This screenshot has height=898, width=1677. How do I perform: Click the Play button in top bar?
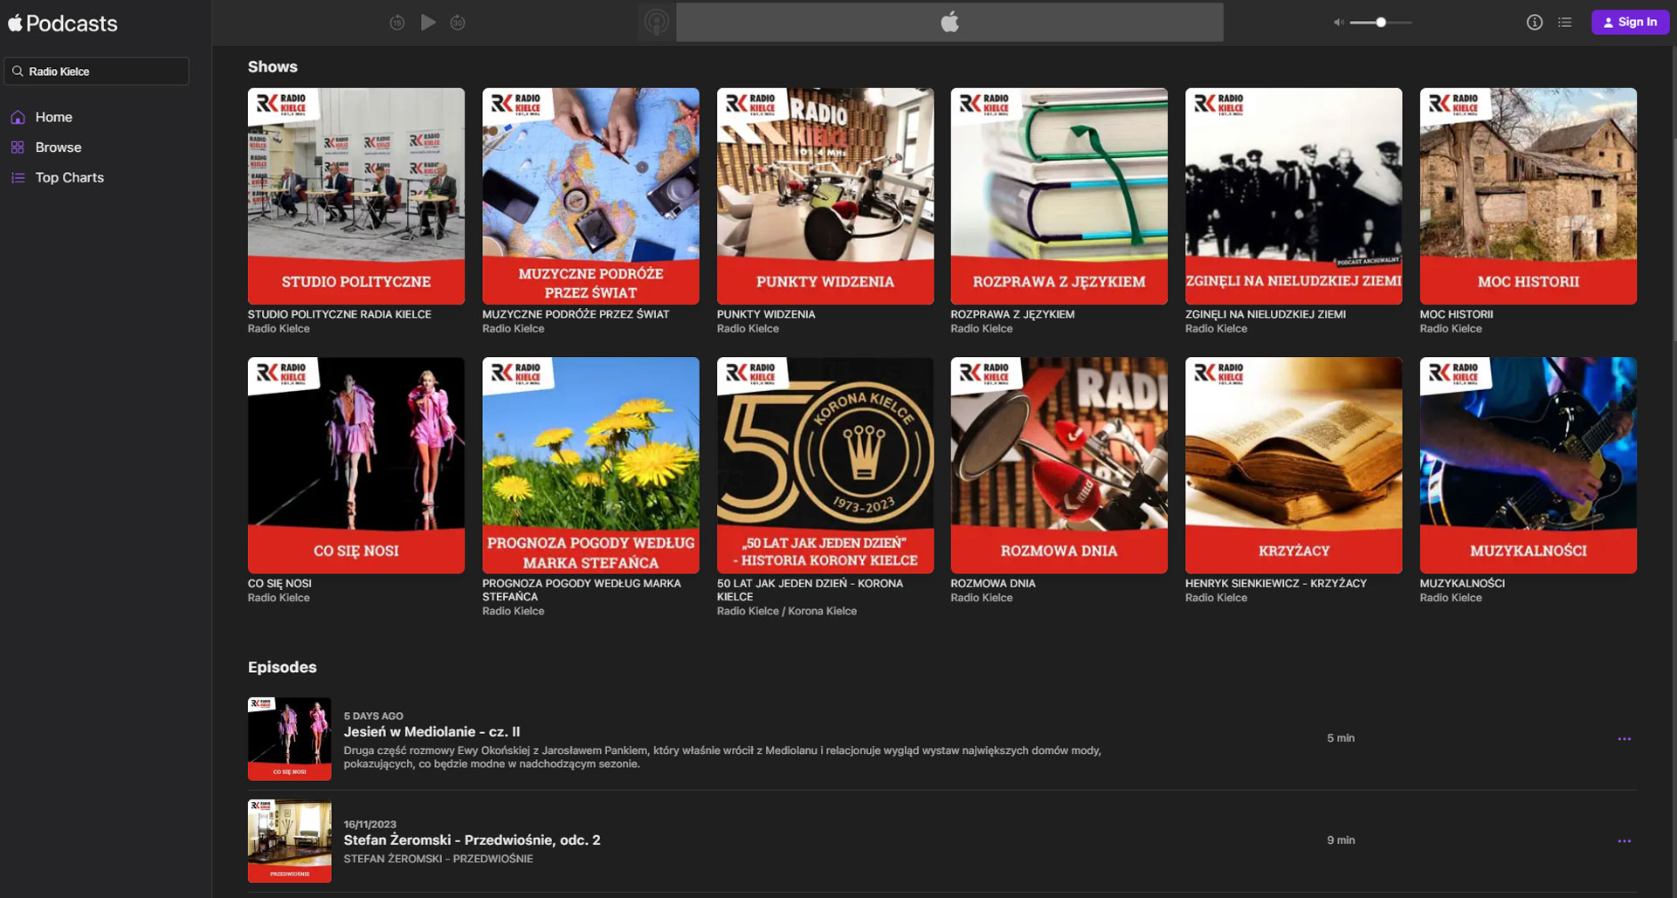(x=428, y=23)
